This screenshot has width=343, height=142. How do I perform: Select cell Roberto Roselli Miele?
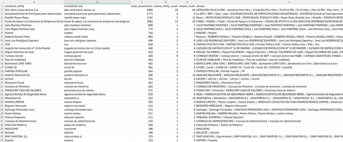tap(34, 36)
